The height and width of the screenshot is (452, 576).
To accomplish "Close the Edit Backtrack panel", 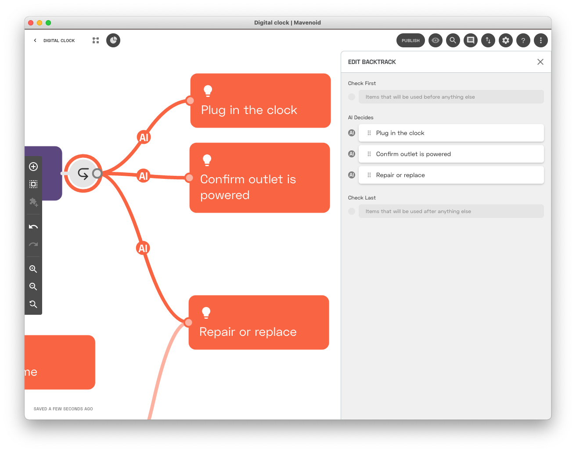I will (540, 62).
